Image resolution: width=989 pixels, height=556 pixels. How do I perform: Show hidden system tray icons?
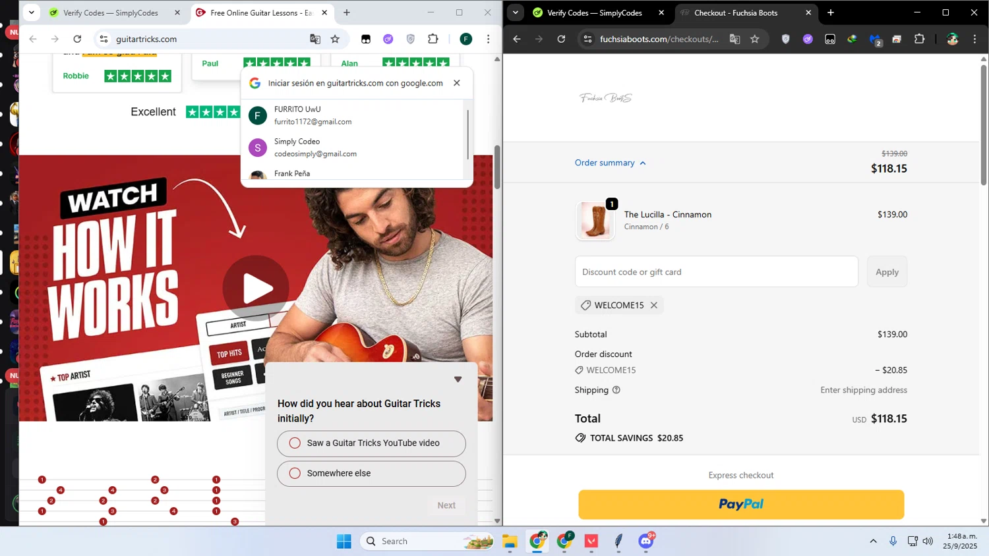(873, 541)
